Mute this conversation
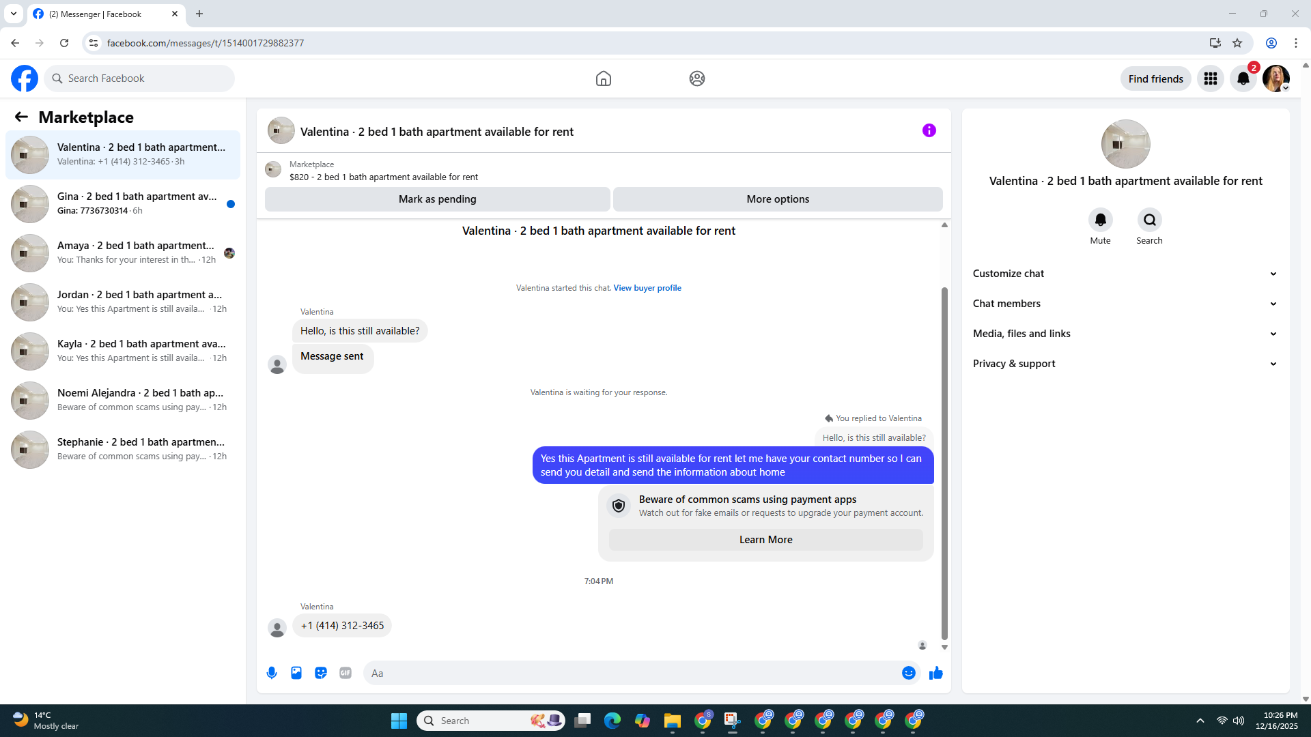Image resolution: width=1311 pixels, height=737 pixels. tap(1100, 220)
